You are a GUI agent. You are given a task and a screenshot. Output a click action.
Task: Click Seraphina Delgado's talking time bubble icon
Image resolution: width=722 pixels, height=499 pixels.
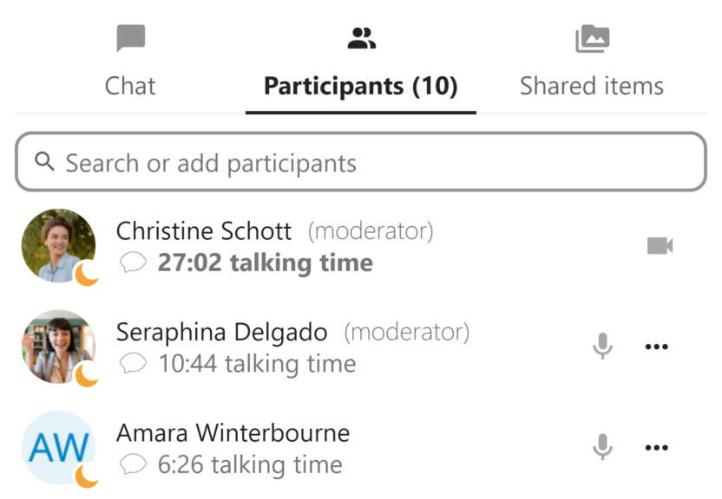tap(133, 364)
